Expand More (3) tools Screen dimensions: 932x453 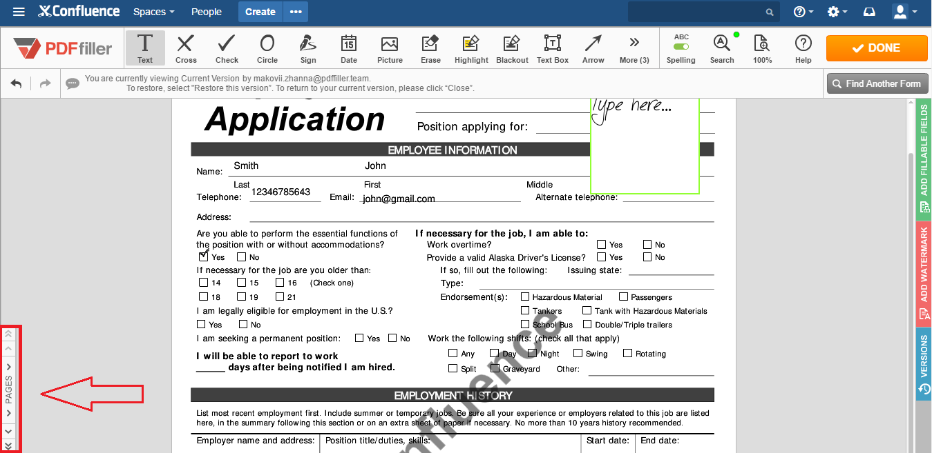pyautogui.click(x=634, y=48)
